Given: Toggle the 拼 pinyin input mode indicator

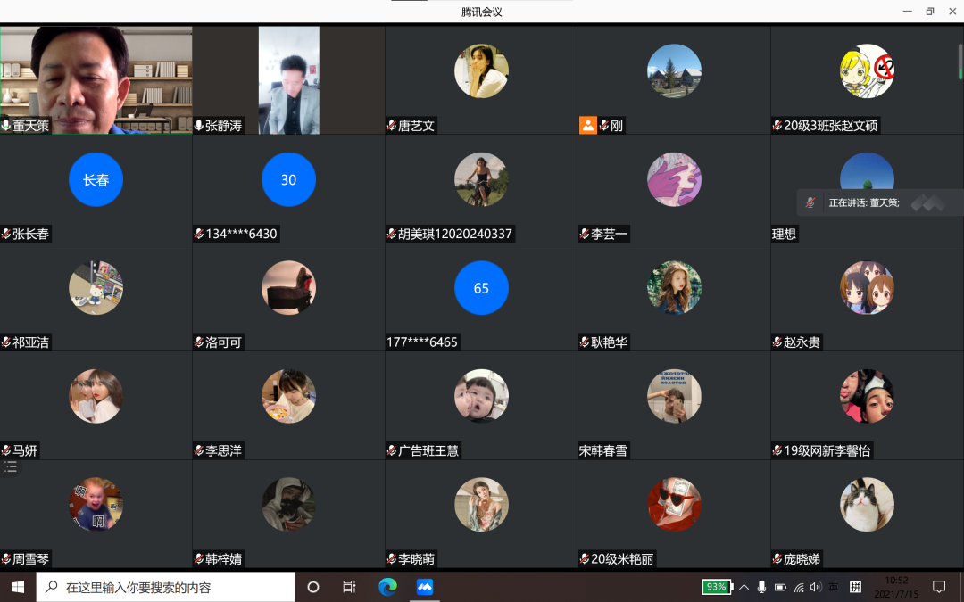Looking at the screenshot, I should [855, 587].
